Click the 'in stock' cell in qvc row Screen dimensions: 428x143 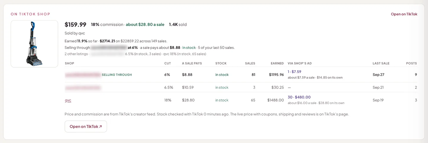point(222,100)
